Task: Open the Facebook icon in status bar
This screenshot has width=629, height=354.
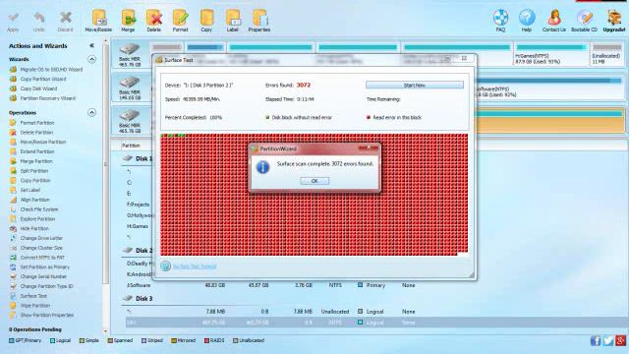Action: [x=596, y=341]
